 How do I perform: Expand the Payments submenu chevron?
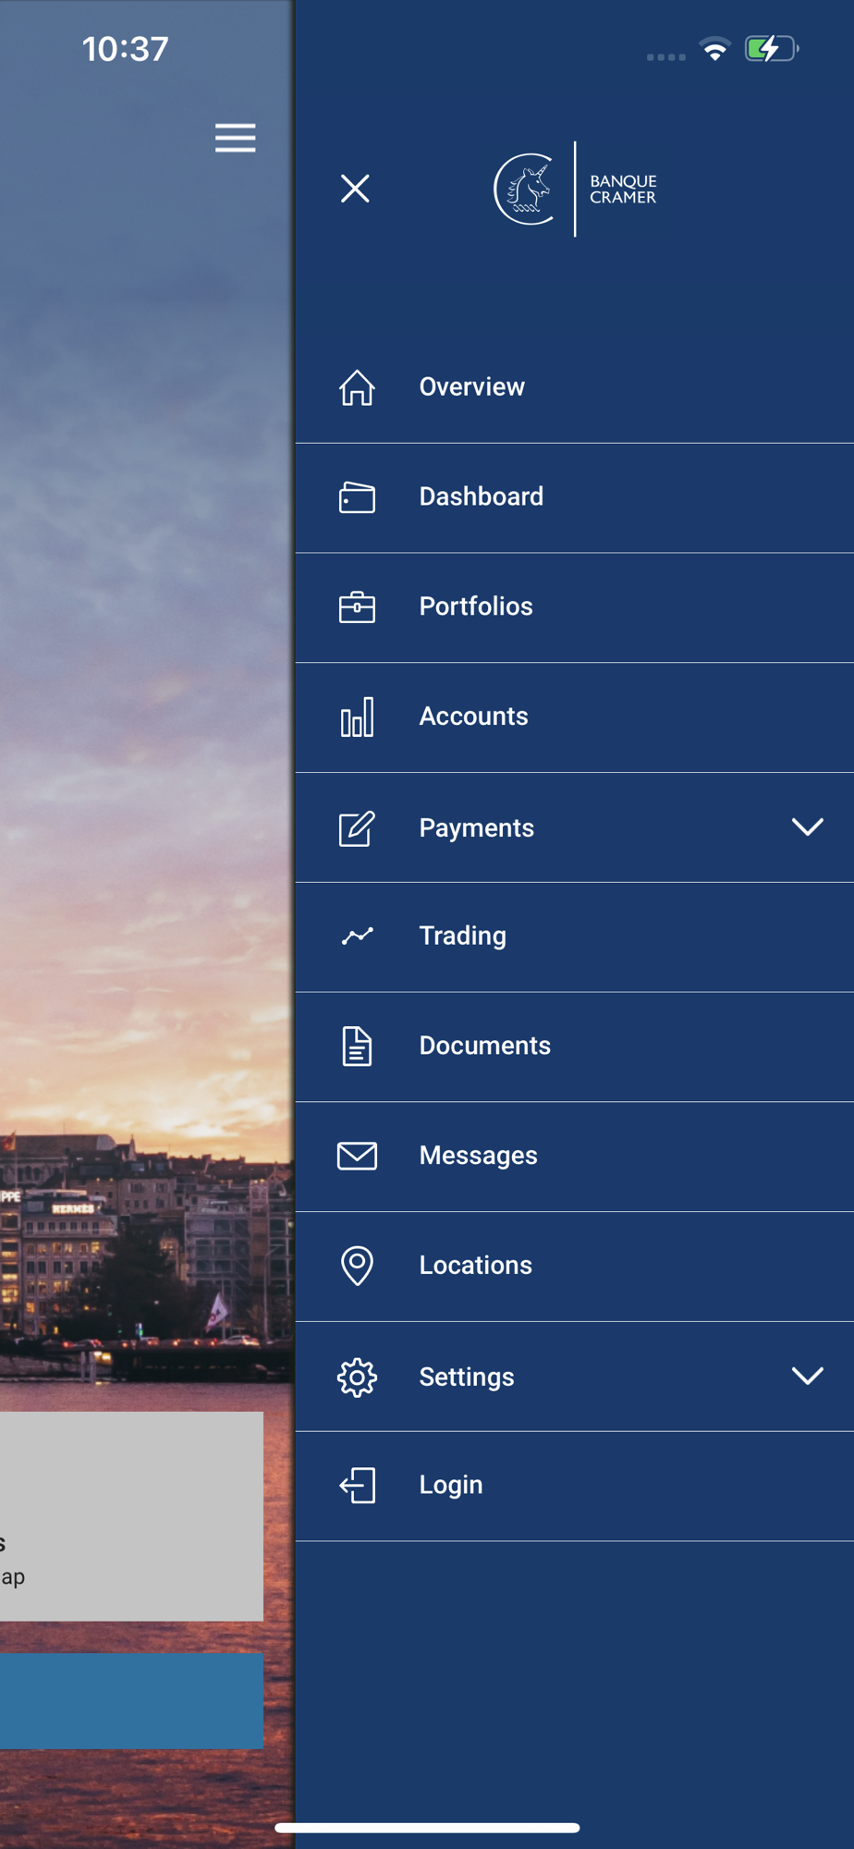coord(808,827)
